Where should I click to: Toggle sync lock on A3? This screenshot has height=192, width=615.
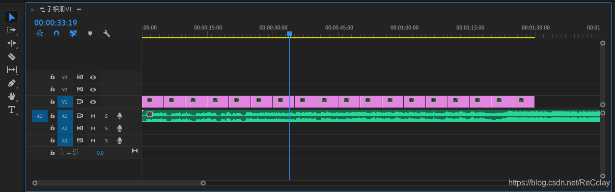point(80,140)
